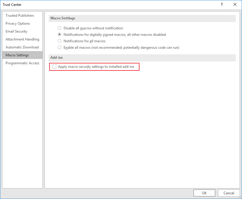
Task: Cancel the Trust Center dialog
Action: tap(229, 193)
